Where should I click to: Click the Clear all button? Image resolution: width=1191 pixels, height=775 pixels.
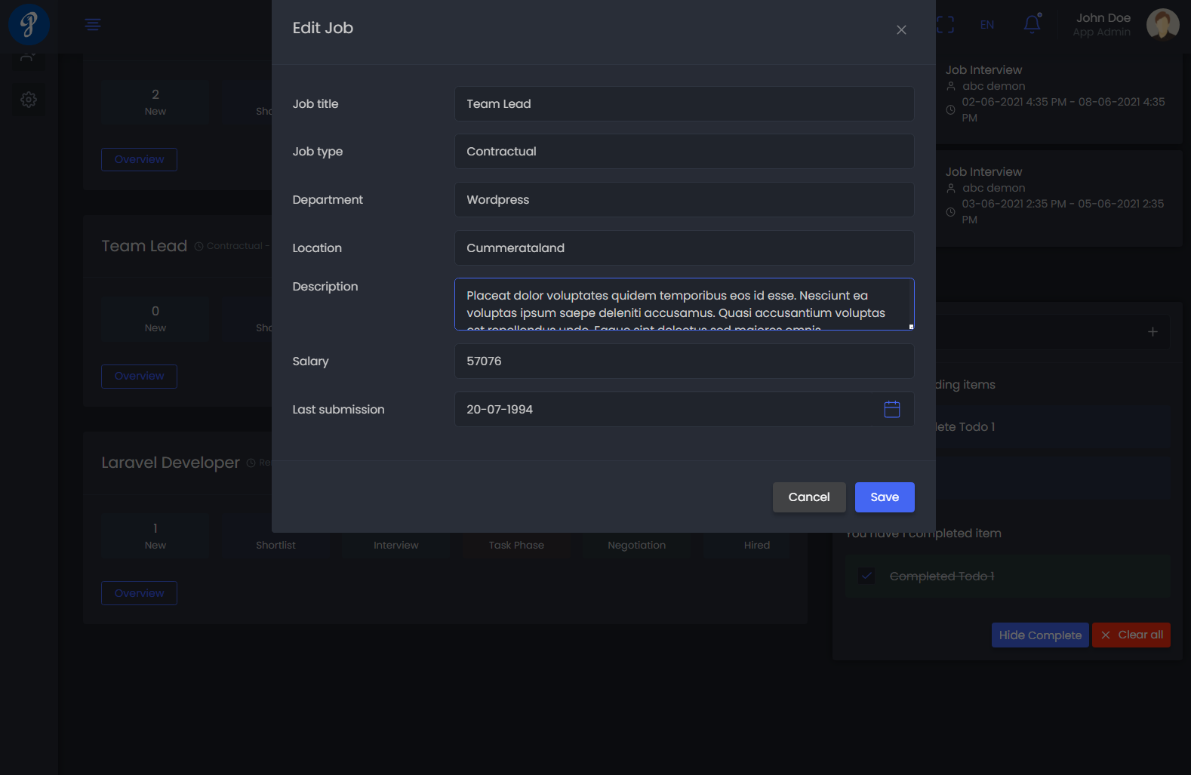1131,635
